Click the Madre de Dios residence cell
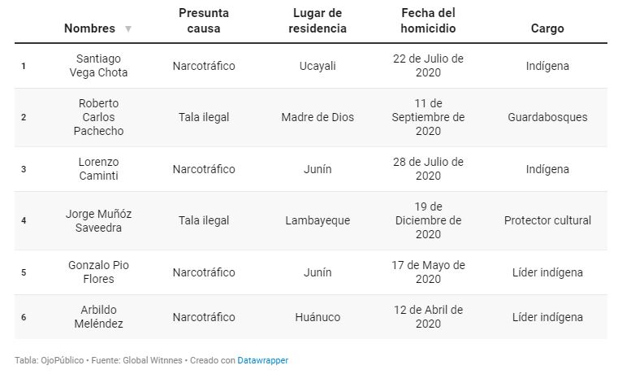This screenshot has width=618, height=374. coord(318,117)
